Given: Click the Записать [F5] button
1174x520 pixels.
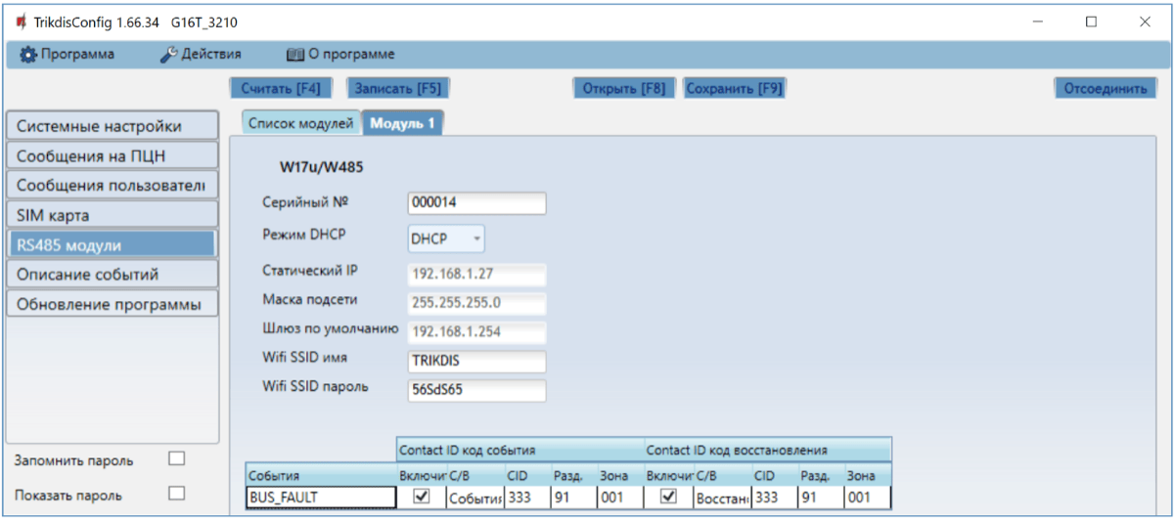Looking at the screenshot, I should pyautogui.click(x=397, y=88).
